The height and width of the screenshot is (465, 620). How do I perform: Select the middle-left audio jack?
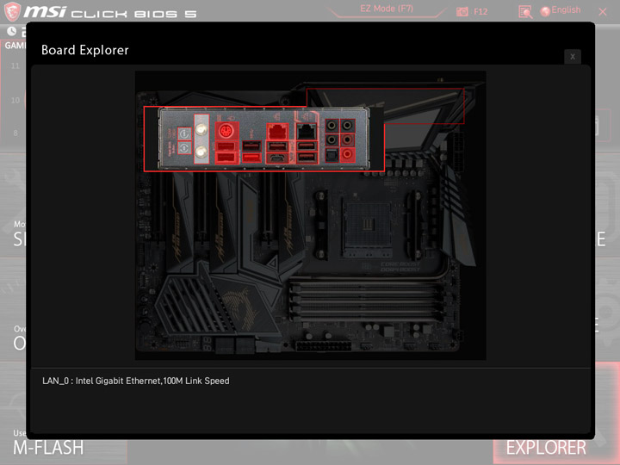pyautogui.click(x=332, y=140)
